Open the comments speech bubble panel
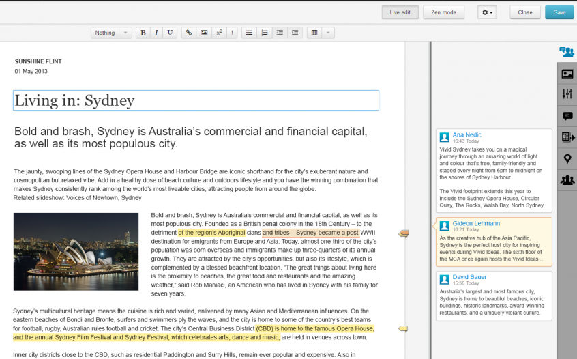This screenshot has width=577, height=359. coord(567,116)
